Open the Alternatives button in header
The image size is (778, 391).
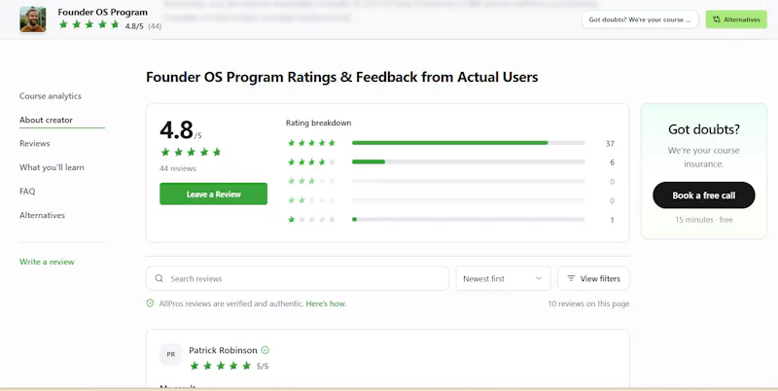click(x=736, y=19)
